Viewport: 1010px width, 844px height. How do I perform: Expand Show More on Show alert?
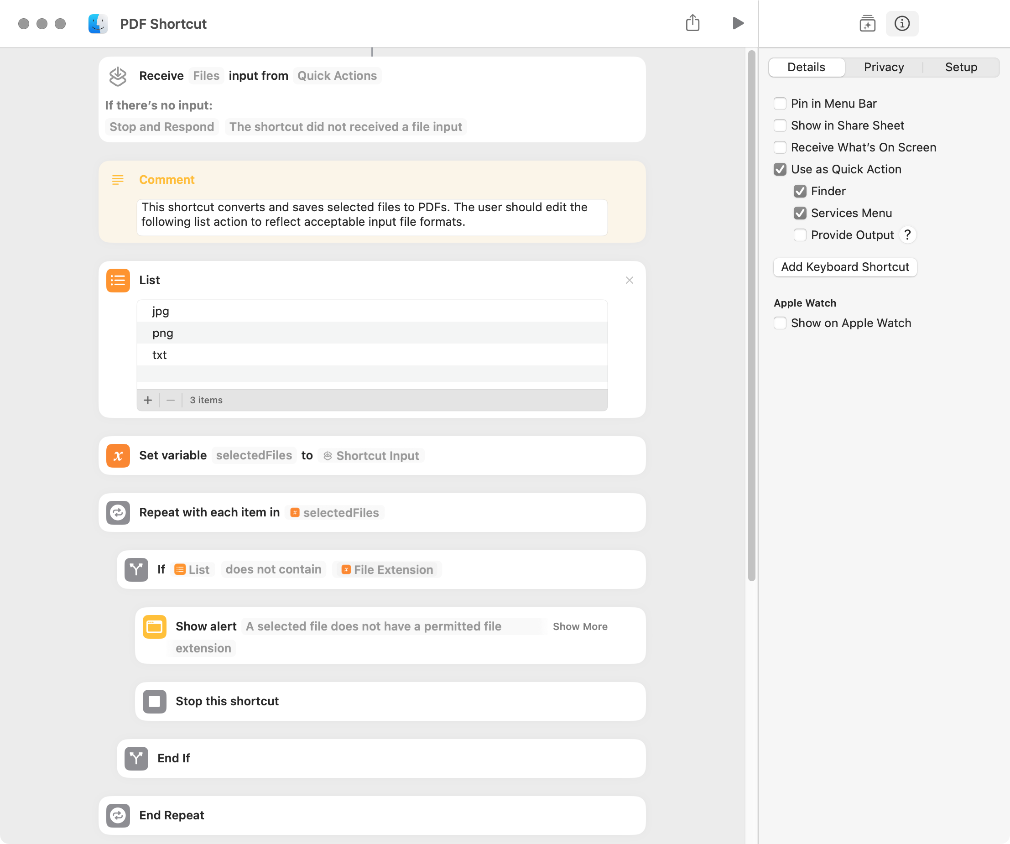579,626
